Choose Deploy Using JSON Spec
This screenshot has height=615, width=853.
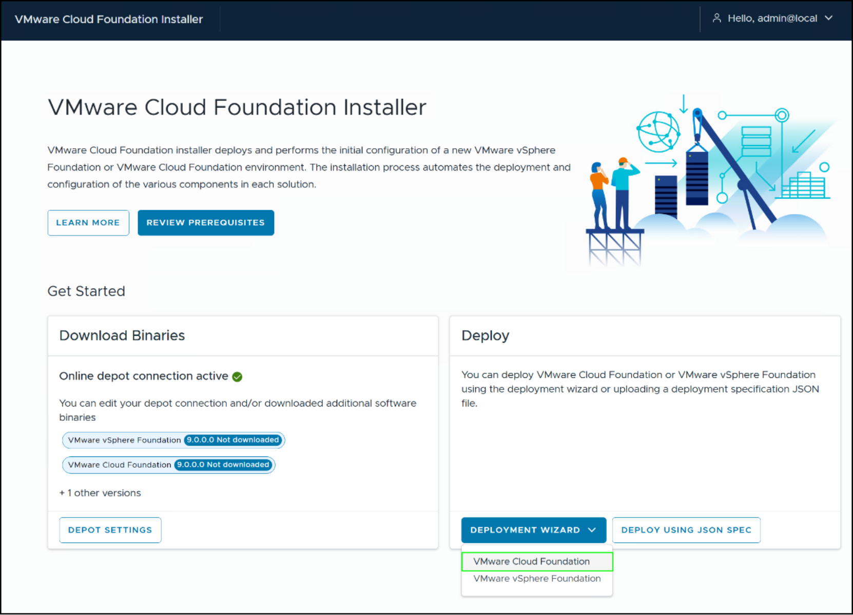(x=686, y=530)
